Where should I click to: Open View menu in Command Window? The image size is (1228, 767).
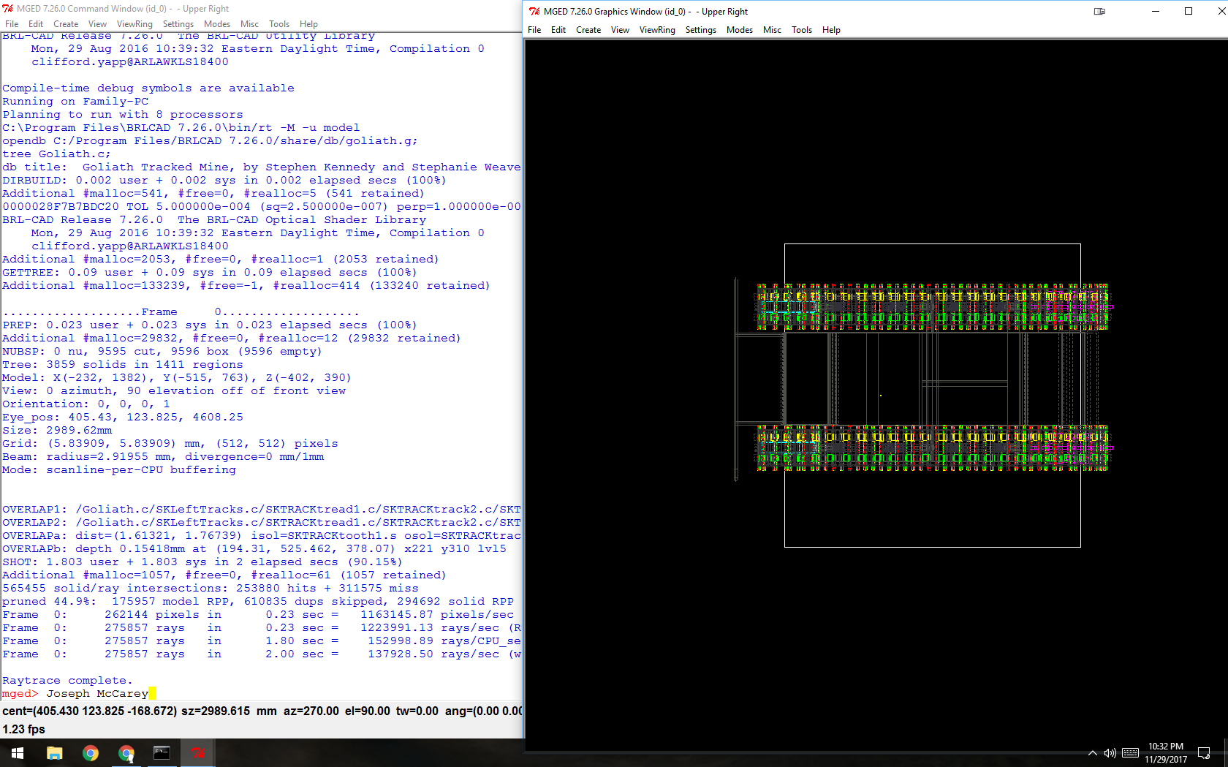97,24
